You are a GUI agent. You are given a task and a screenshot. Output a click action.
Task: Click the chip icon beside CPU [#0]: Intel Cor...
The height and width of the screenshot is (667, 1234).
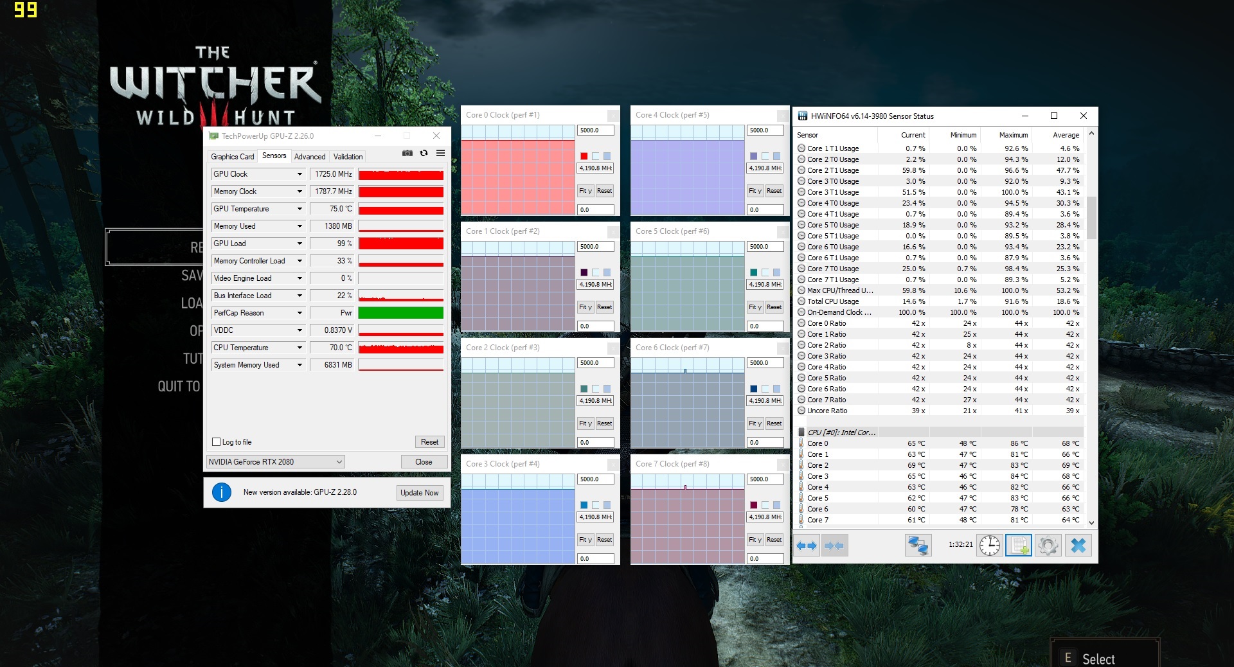801,432
